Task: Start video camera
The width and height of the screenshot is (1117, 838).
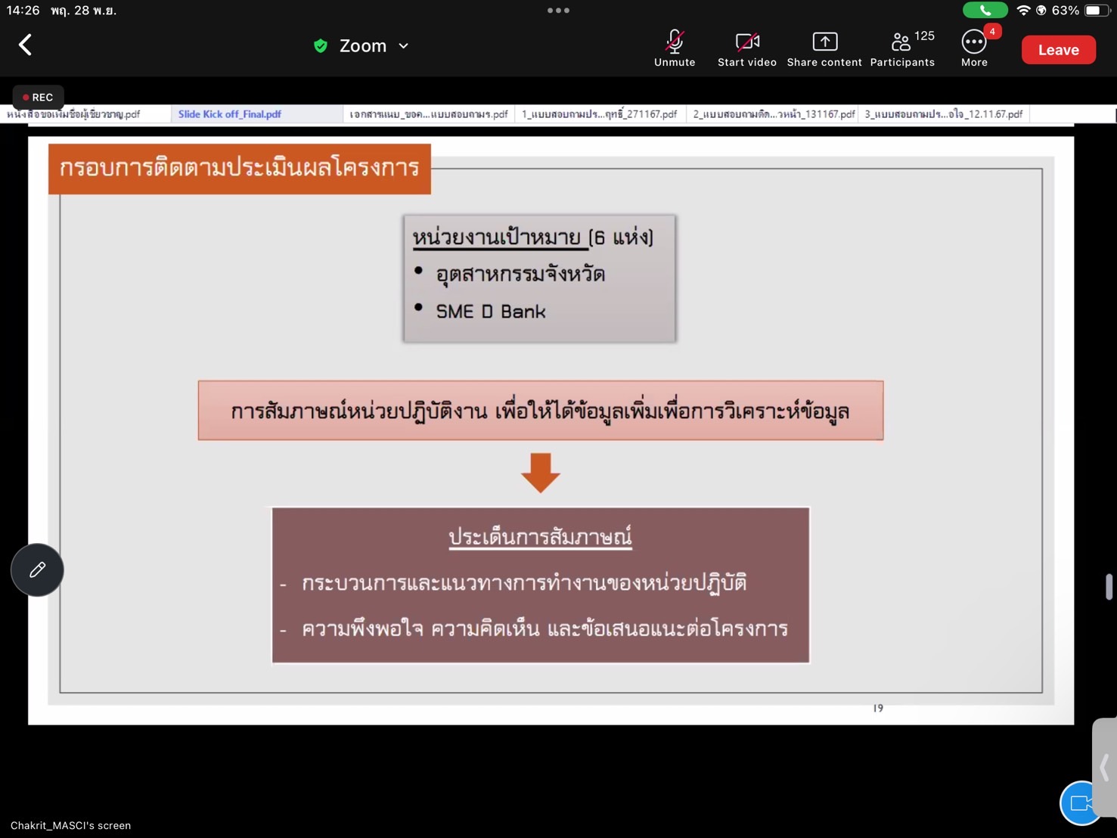Action: (x=746, y=48)
